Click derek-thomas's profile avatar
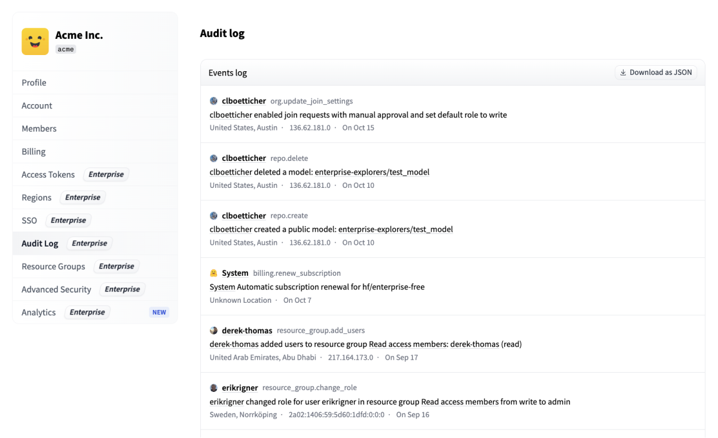 (213, 330)
